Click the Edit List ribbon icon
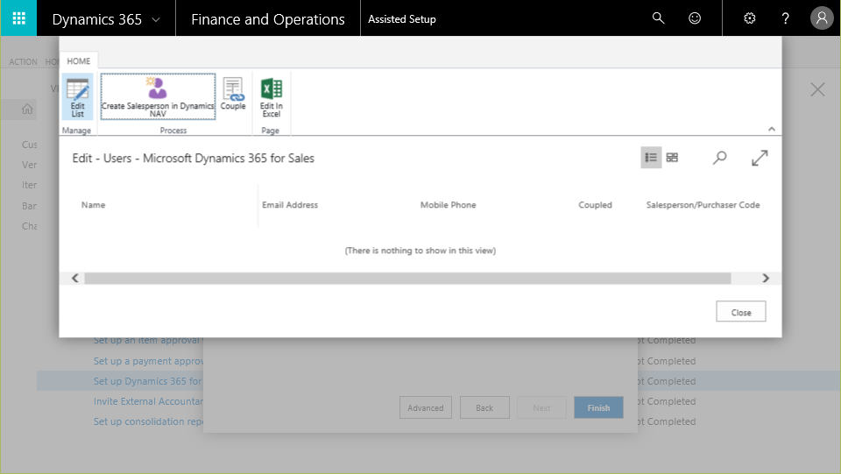 click(77, 96)
